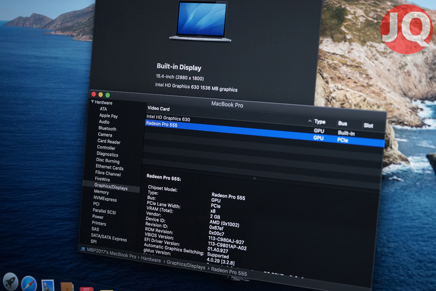Show Bluetooth information in the sidebar
Image resolution: width=436 pixels, height=291 pixels.
click(108, 128)
